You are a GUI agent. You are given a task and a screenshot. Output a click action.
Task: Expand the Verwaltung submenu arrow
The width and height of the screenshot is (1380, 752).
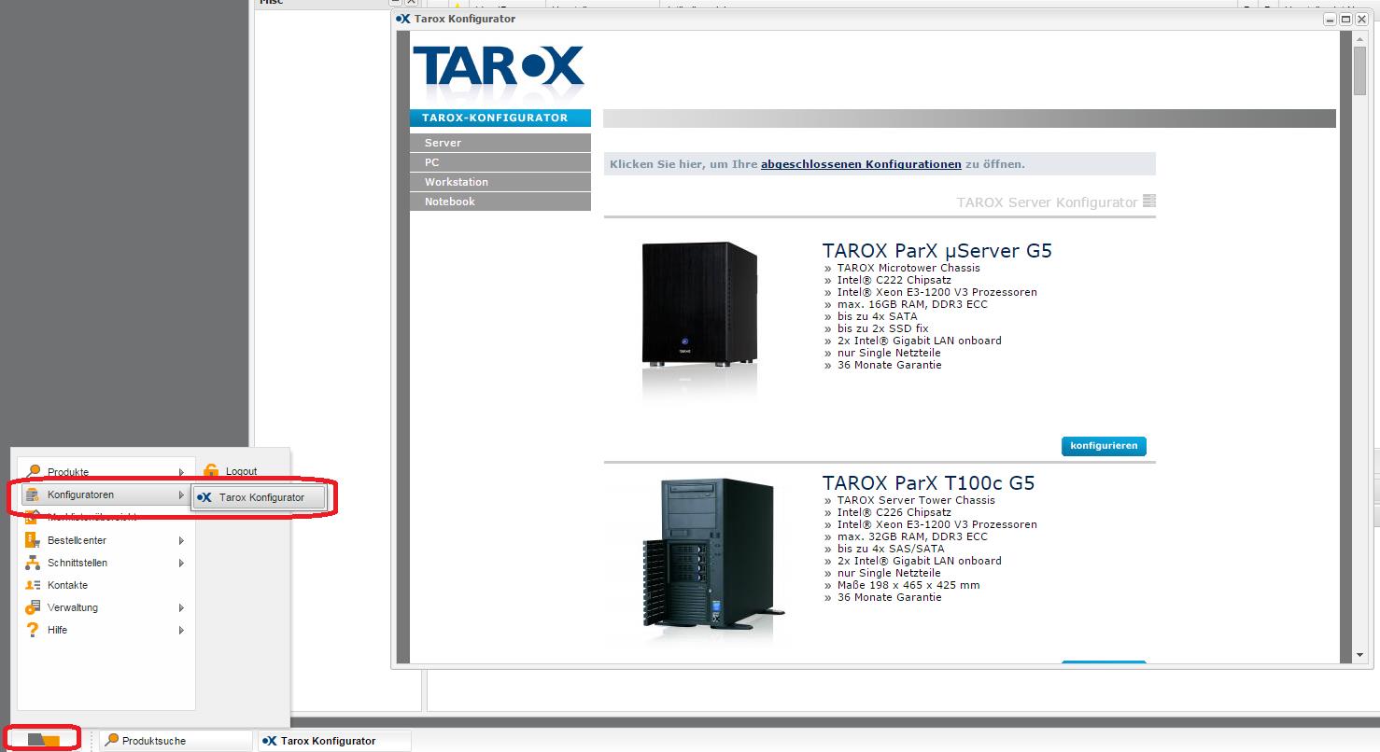[181, 607]
